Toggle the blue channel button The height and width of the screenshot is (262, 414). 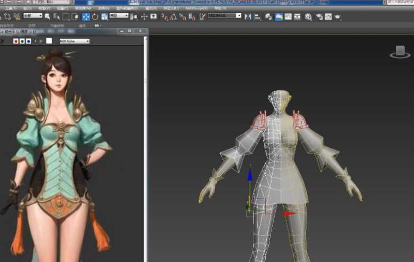(x=28, y=41)
